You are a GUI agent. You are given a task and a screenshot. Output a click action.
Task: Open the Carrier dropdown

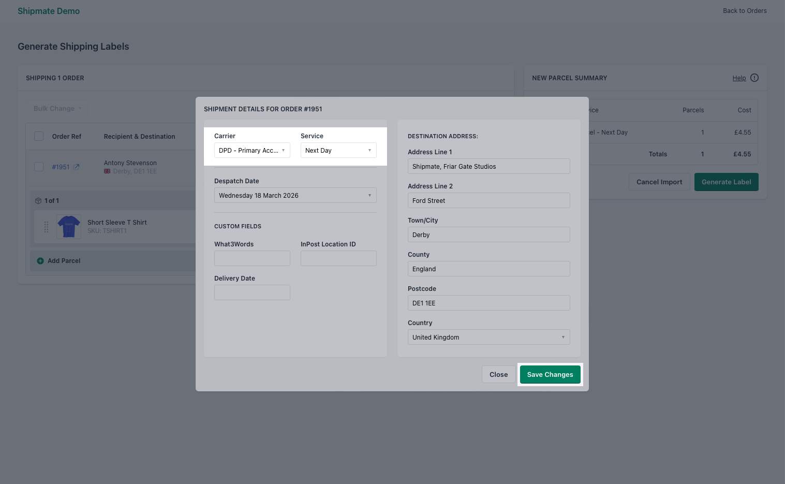tap(252, 150)
